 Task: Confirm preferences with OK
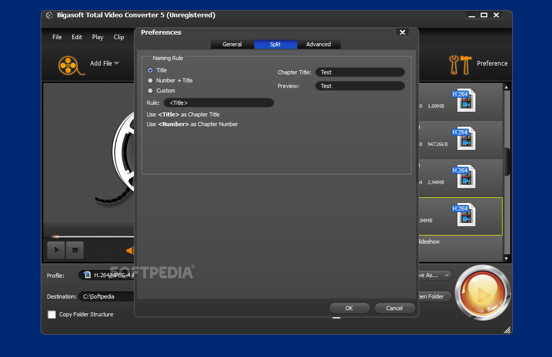[349, 308]
